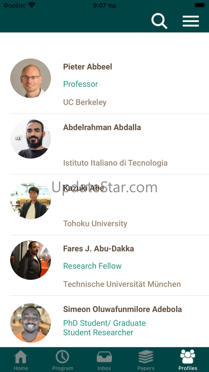Open Pieter Abbeel's profile photo
The height and width of the screenshot is (372, 209).
pyautogui.click(x=31, y=78)
